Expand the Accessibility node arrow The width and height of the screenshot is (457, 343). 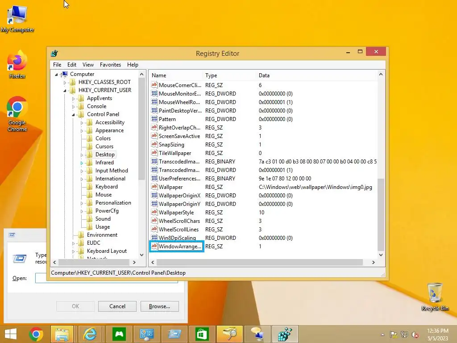(82, 123)
